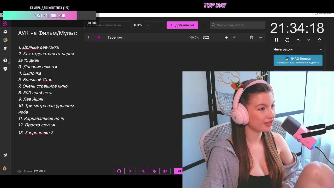This screenshot has height=188, width=334.
Task: Toggle total sum visibility eye icon
Action: [19, 171]
